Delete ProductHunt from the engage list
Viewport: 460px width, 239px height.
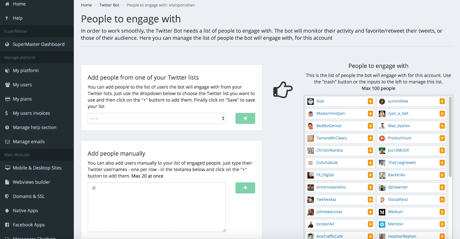coord(442,138)
